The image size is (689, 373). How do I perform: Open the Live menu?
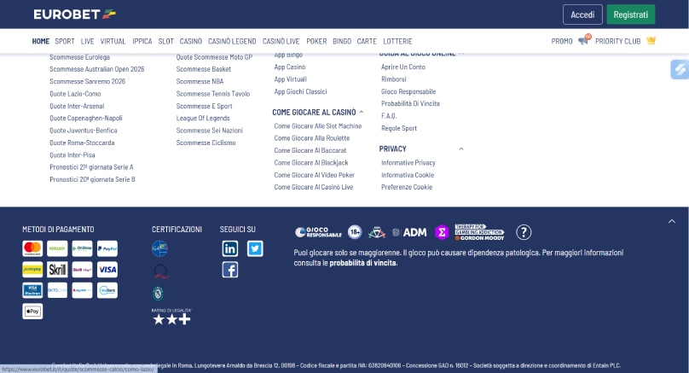pos(88,41)
